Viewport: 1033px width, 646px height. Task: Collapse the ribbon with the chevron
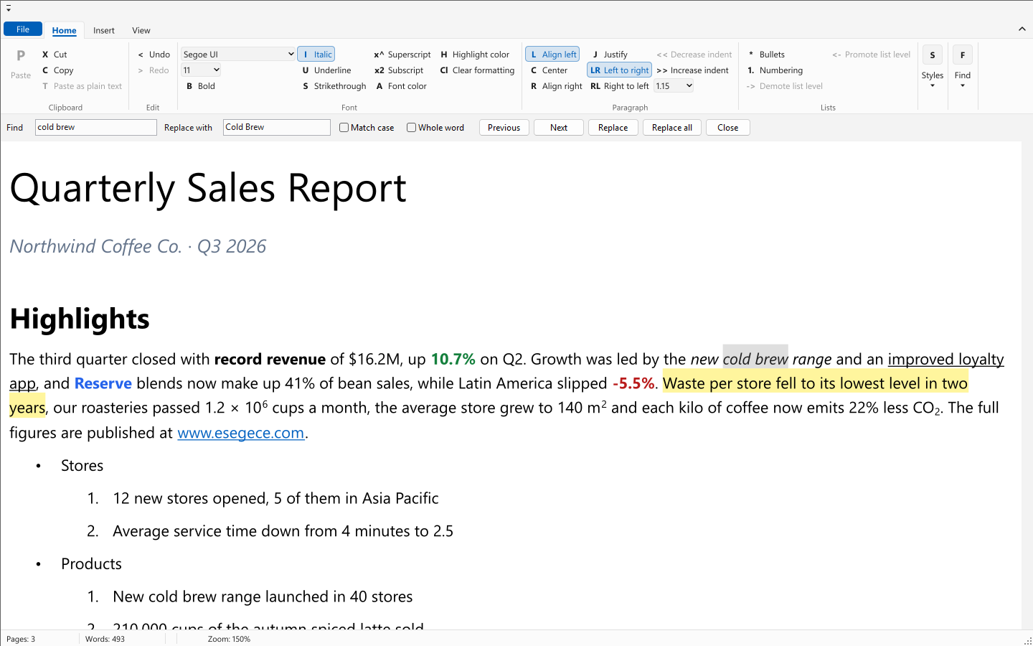click(x=1022, y=29)
